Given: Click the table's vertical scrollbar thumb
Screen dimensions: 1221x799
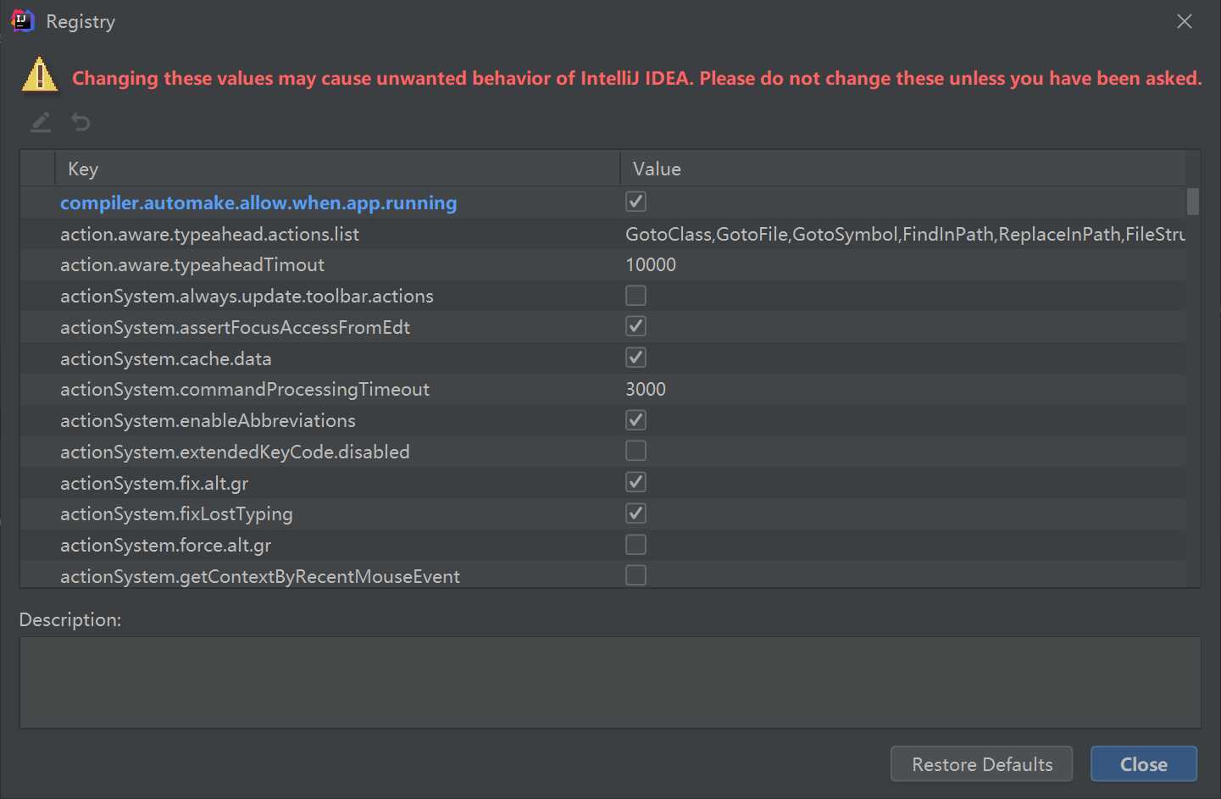Looking at the screenshot, I should pyautogui.click(x=1193, y=202).
